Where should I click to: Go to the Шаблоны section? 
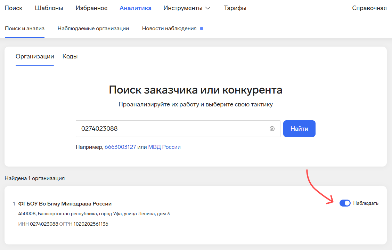49,8
